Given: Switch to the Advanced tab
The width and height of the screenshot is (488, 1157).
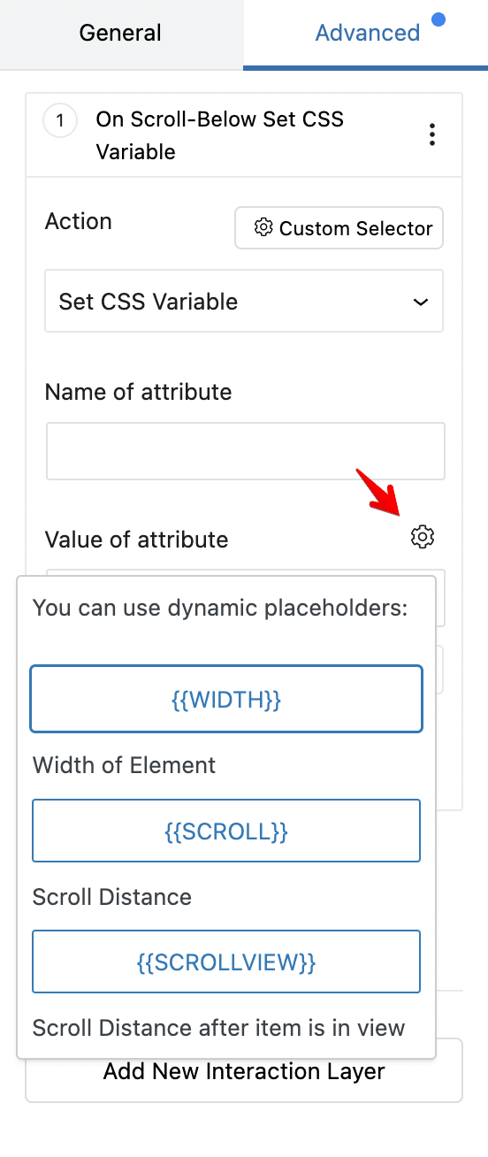Looking at the screenshot, I should [x=366, y=34].
